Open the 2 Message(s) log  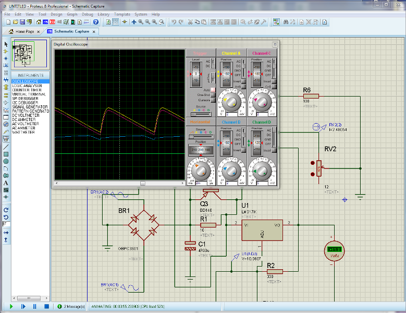(x=71, y=307)
